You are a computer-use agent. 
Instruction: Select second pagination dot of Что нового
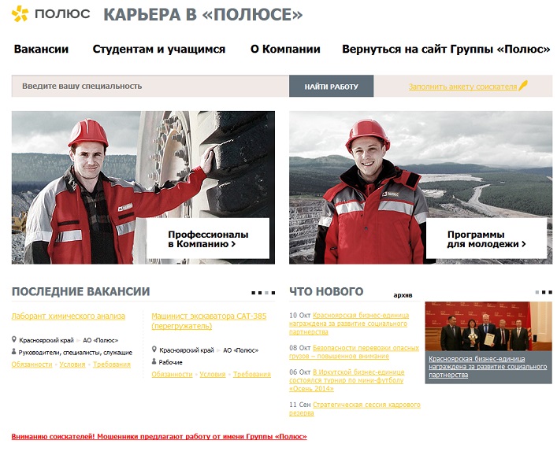(544, 293)
